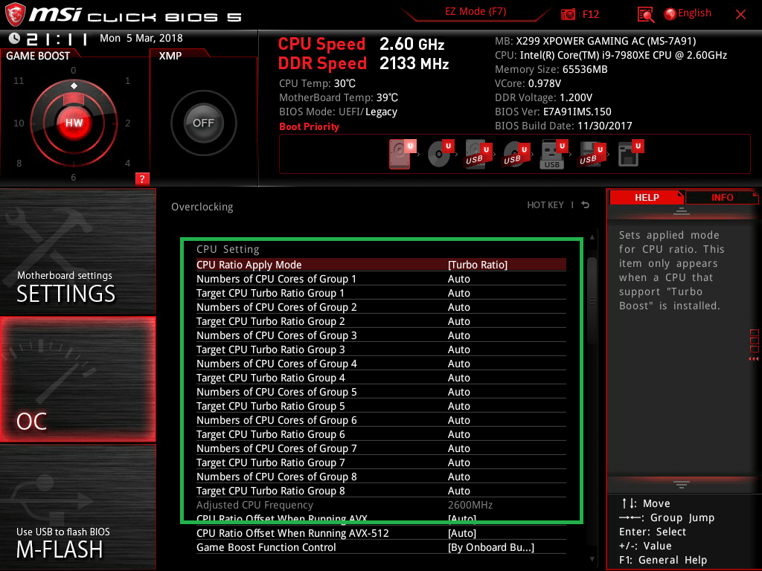762x571 pixels.
Task: Select the USB floppy boot device icon
Action: (592, 154)
